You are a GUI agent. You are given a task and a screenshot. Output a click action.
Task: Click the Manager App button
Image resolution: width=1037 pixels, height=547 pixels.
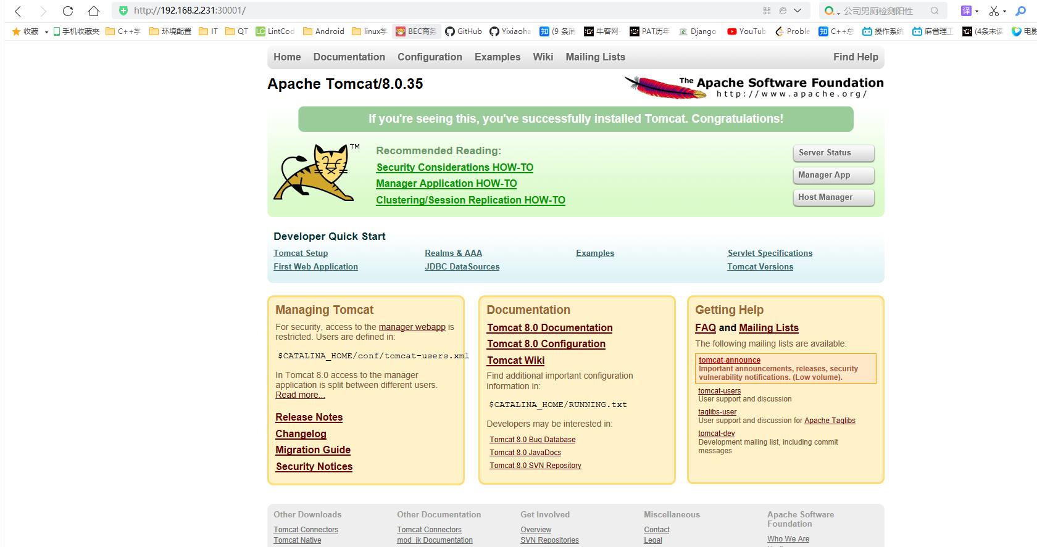833,175
